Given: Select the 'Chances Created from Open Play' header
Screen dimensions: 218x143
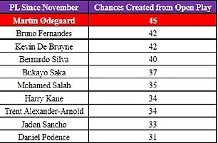Looking at the screenshot, I should (153, 8).
